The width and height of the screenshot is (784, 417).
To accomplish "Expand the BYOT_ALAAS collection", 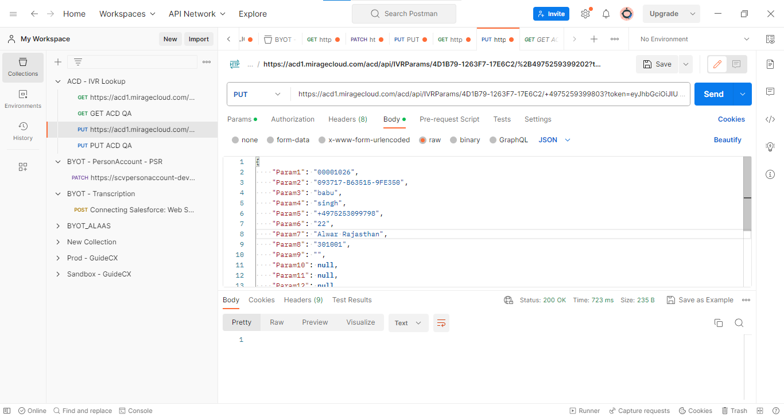I will click(58, 226).
